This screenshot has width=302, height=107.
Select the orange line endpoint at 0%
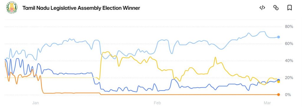point(278,95)
